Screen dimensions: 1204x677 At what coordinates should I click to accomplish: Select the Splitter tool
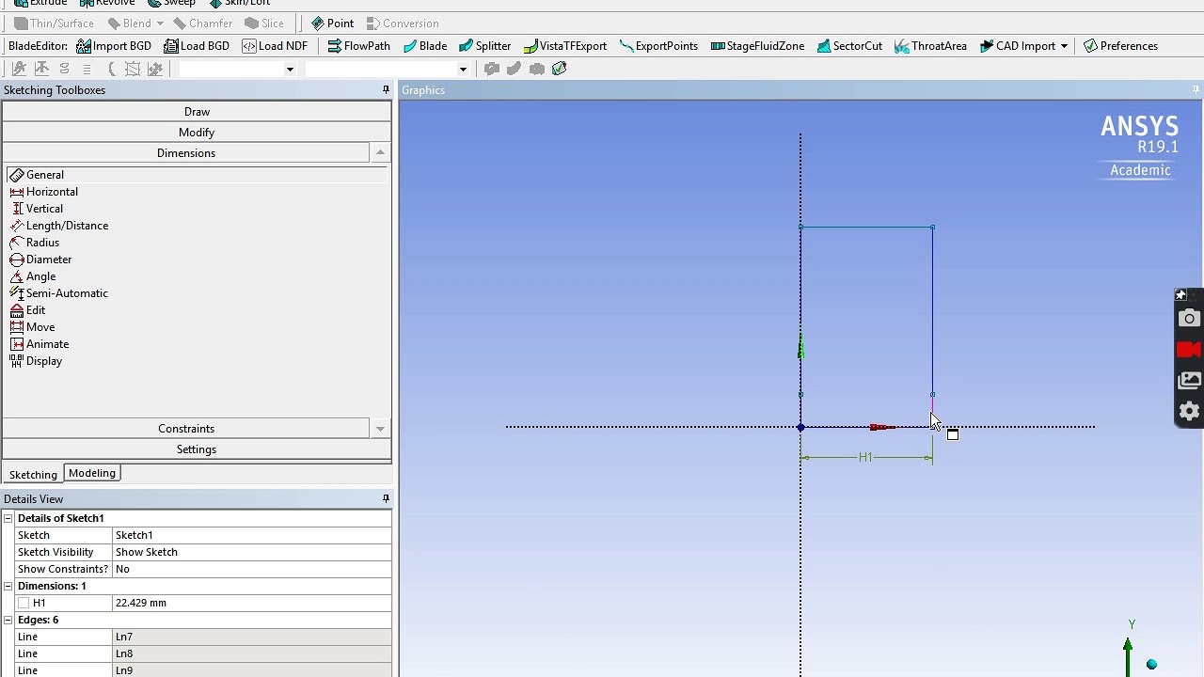484,46
